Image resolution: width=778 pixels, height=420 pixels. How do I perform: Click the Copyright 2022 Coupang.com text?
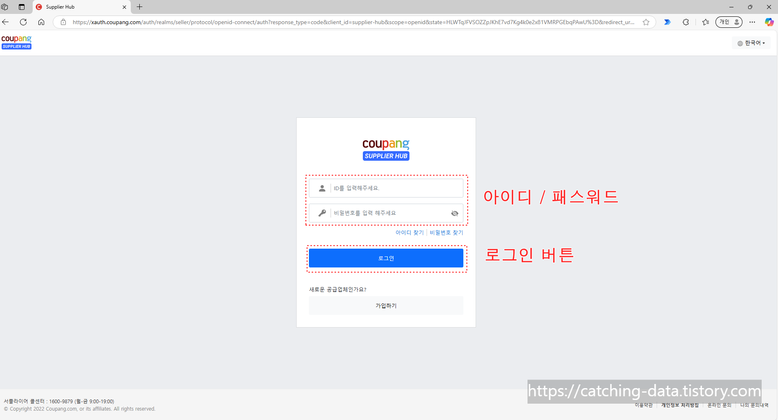80,409
